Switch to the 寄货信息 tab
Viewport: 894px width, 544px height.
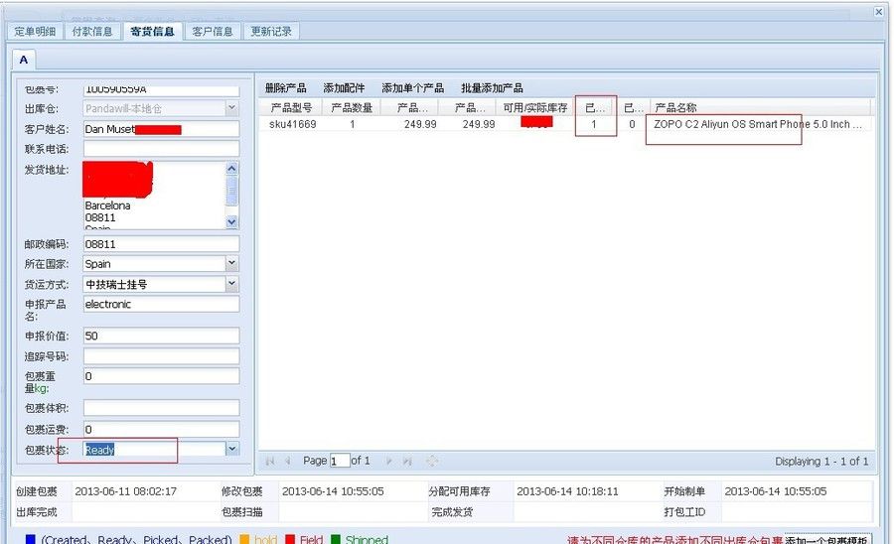152,32
